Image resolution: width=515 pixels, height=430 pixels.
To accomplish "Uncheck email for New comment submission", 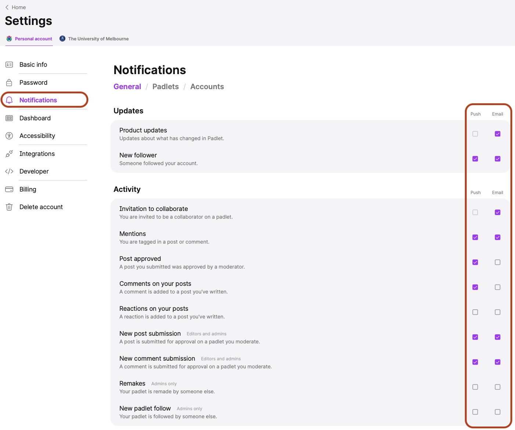I will (498, 362).
